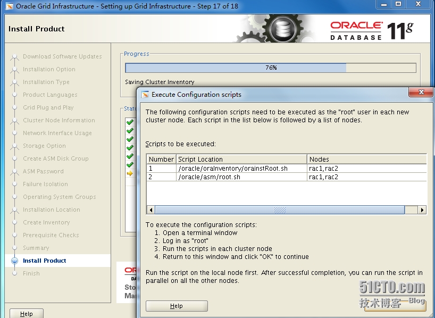Select Grid Plug and Play step
The width and height of the screenshot is (435, 318).
coord(48,107)
